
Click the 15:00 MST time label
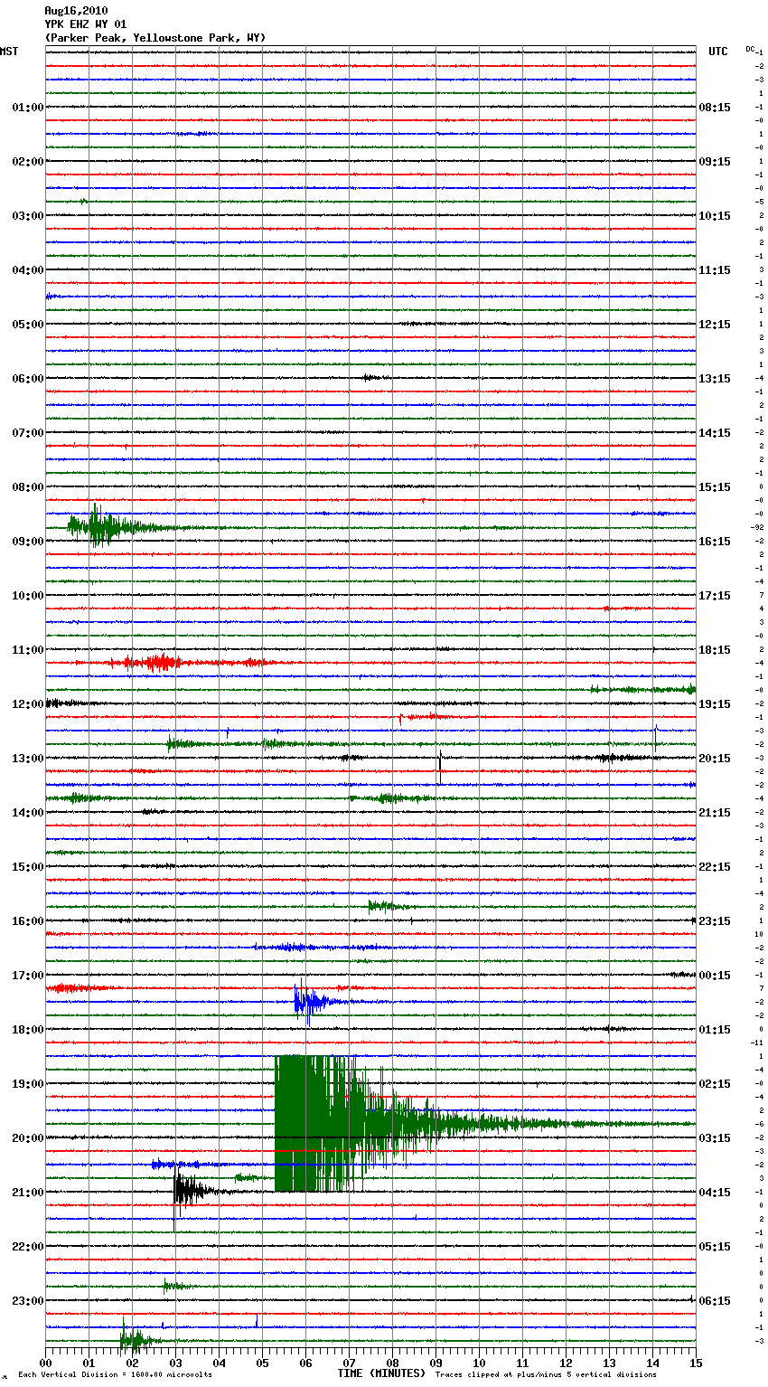click(28, 867)
